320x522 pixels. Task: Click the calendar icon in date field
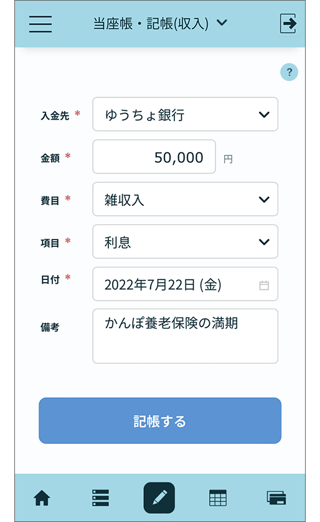(x=264, y=285)
